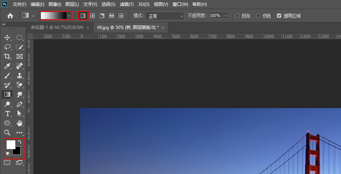
Task: Select the Elliptical Marquee tool
Action: [x=19, y=37]
